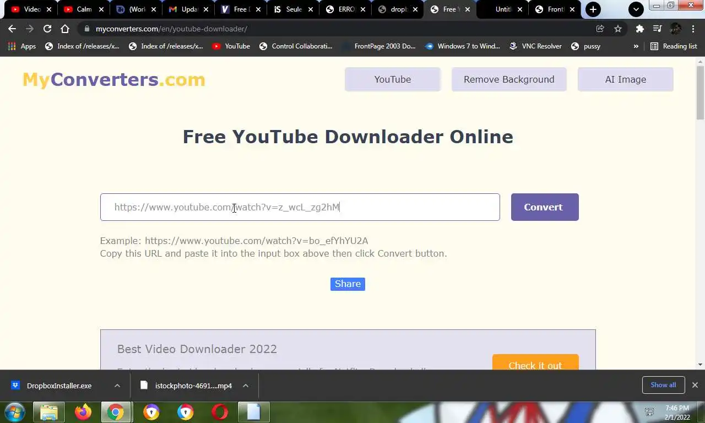Launch Opera from the taskbar

(220, 412)
